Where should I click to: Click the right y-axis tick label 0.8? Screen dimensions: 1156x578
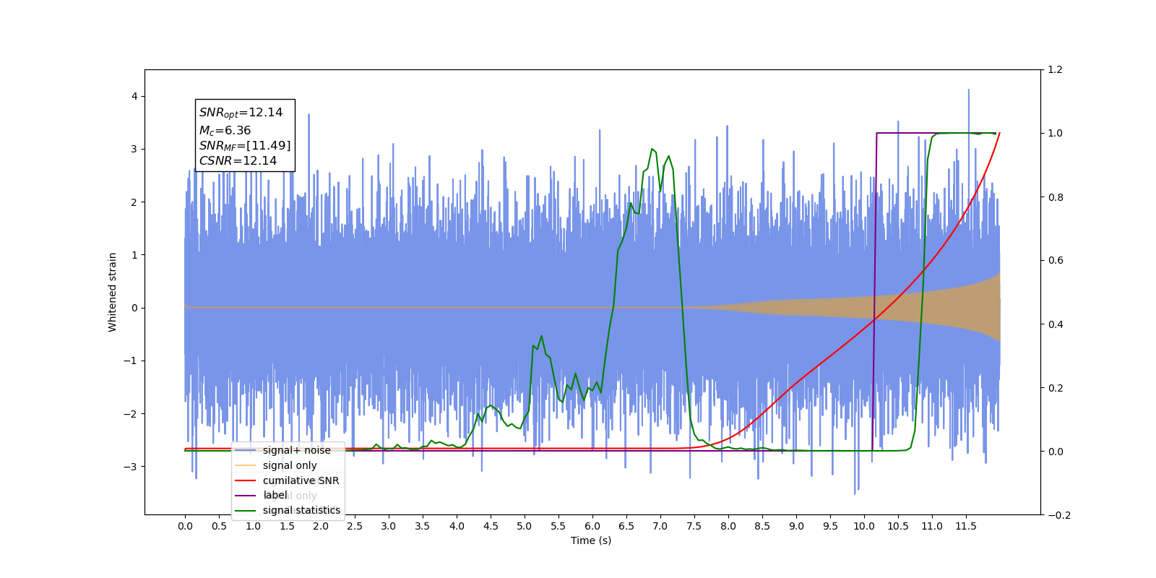1055,197
